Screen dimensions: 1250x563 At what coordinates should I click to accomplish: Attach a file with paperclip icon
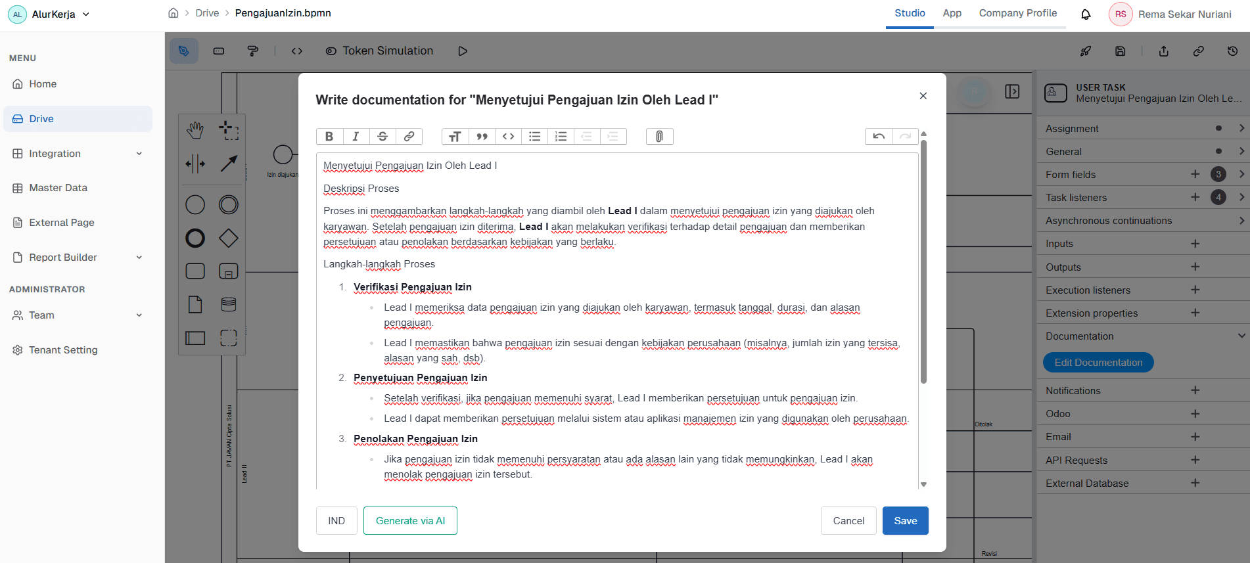659,136
